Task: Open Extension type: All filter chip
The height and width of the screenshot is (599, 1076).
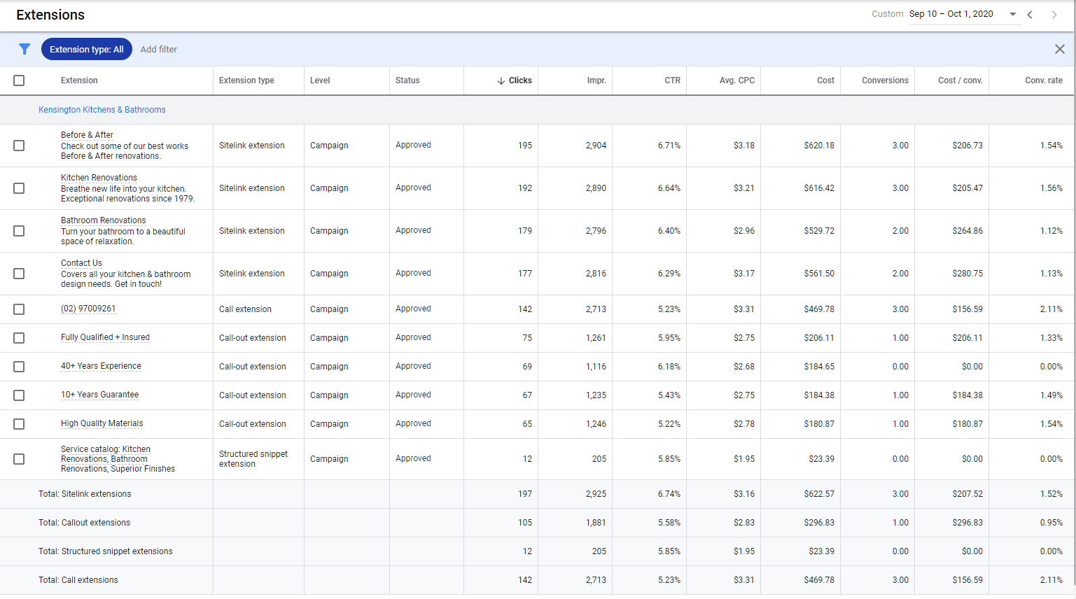Action: (86, 49)
